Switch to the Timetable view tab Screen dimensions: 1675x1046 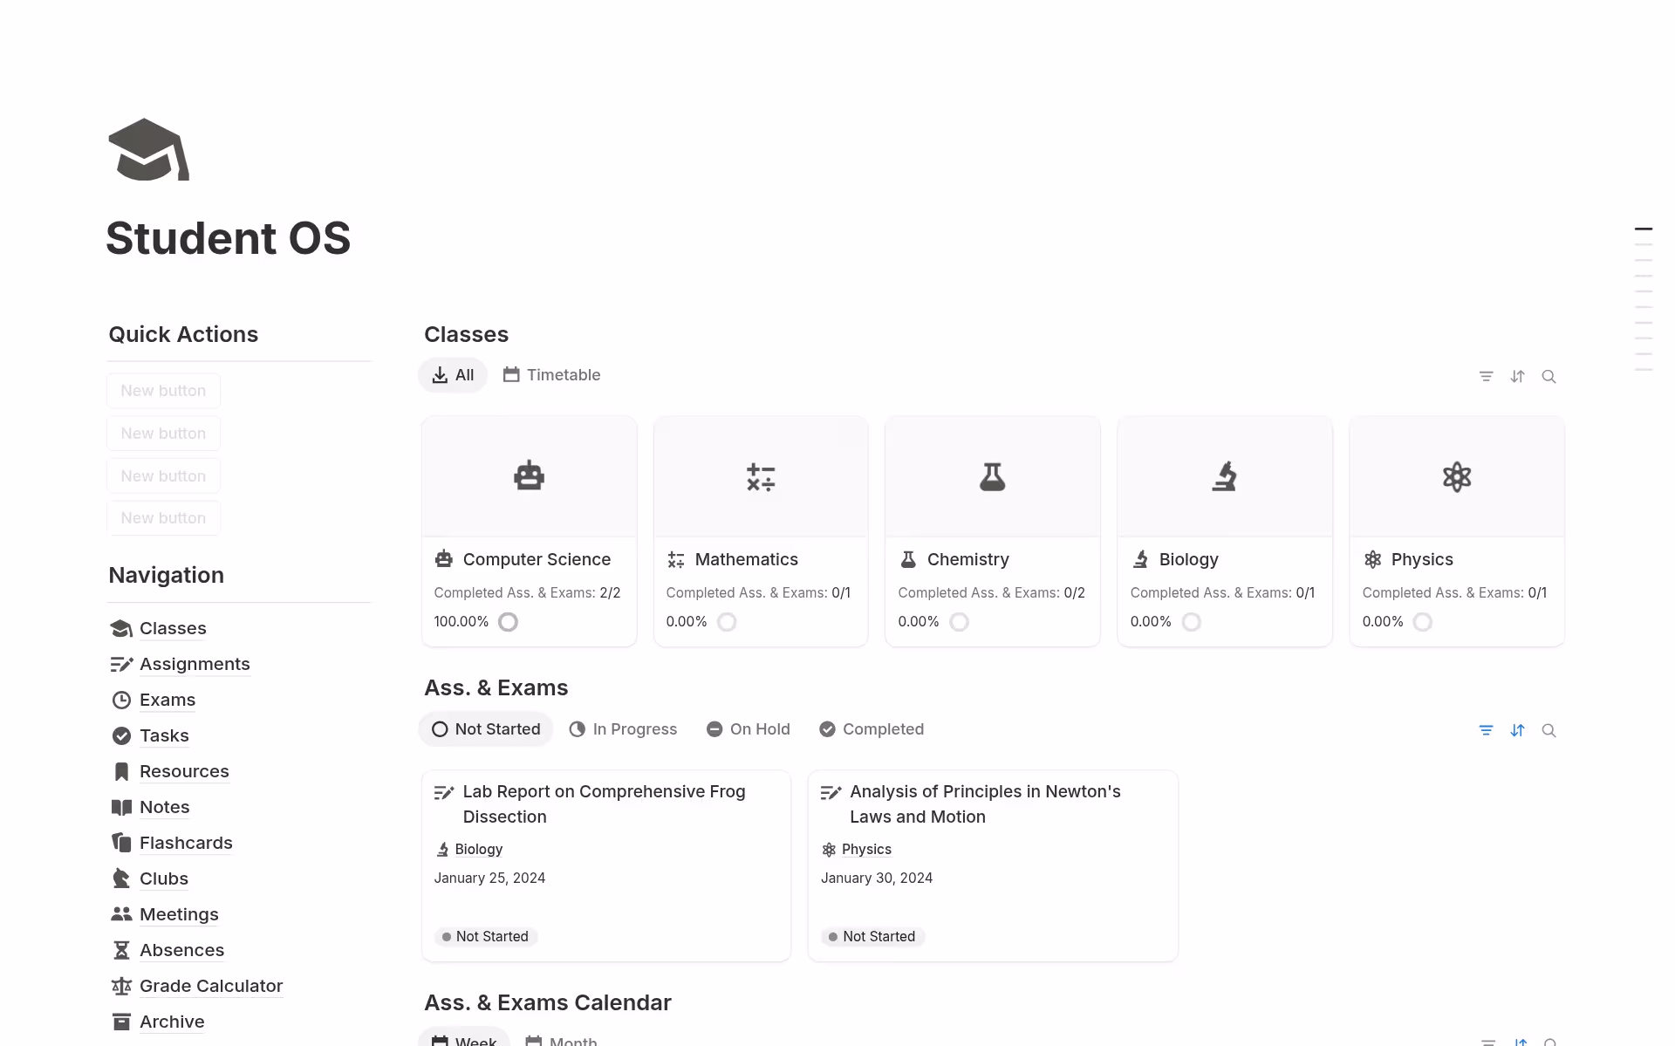tap(552, 375)
